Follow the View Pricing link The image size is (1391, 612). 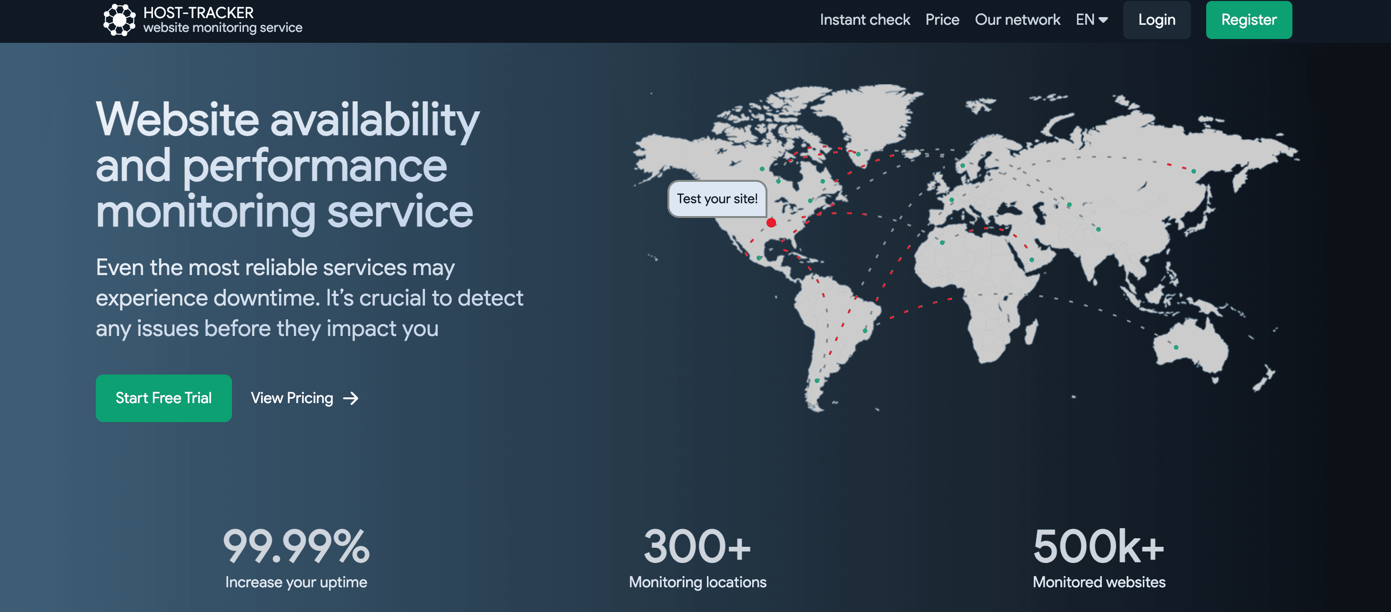click(x=292, y=398)
